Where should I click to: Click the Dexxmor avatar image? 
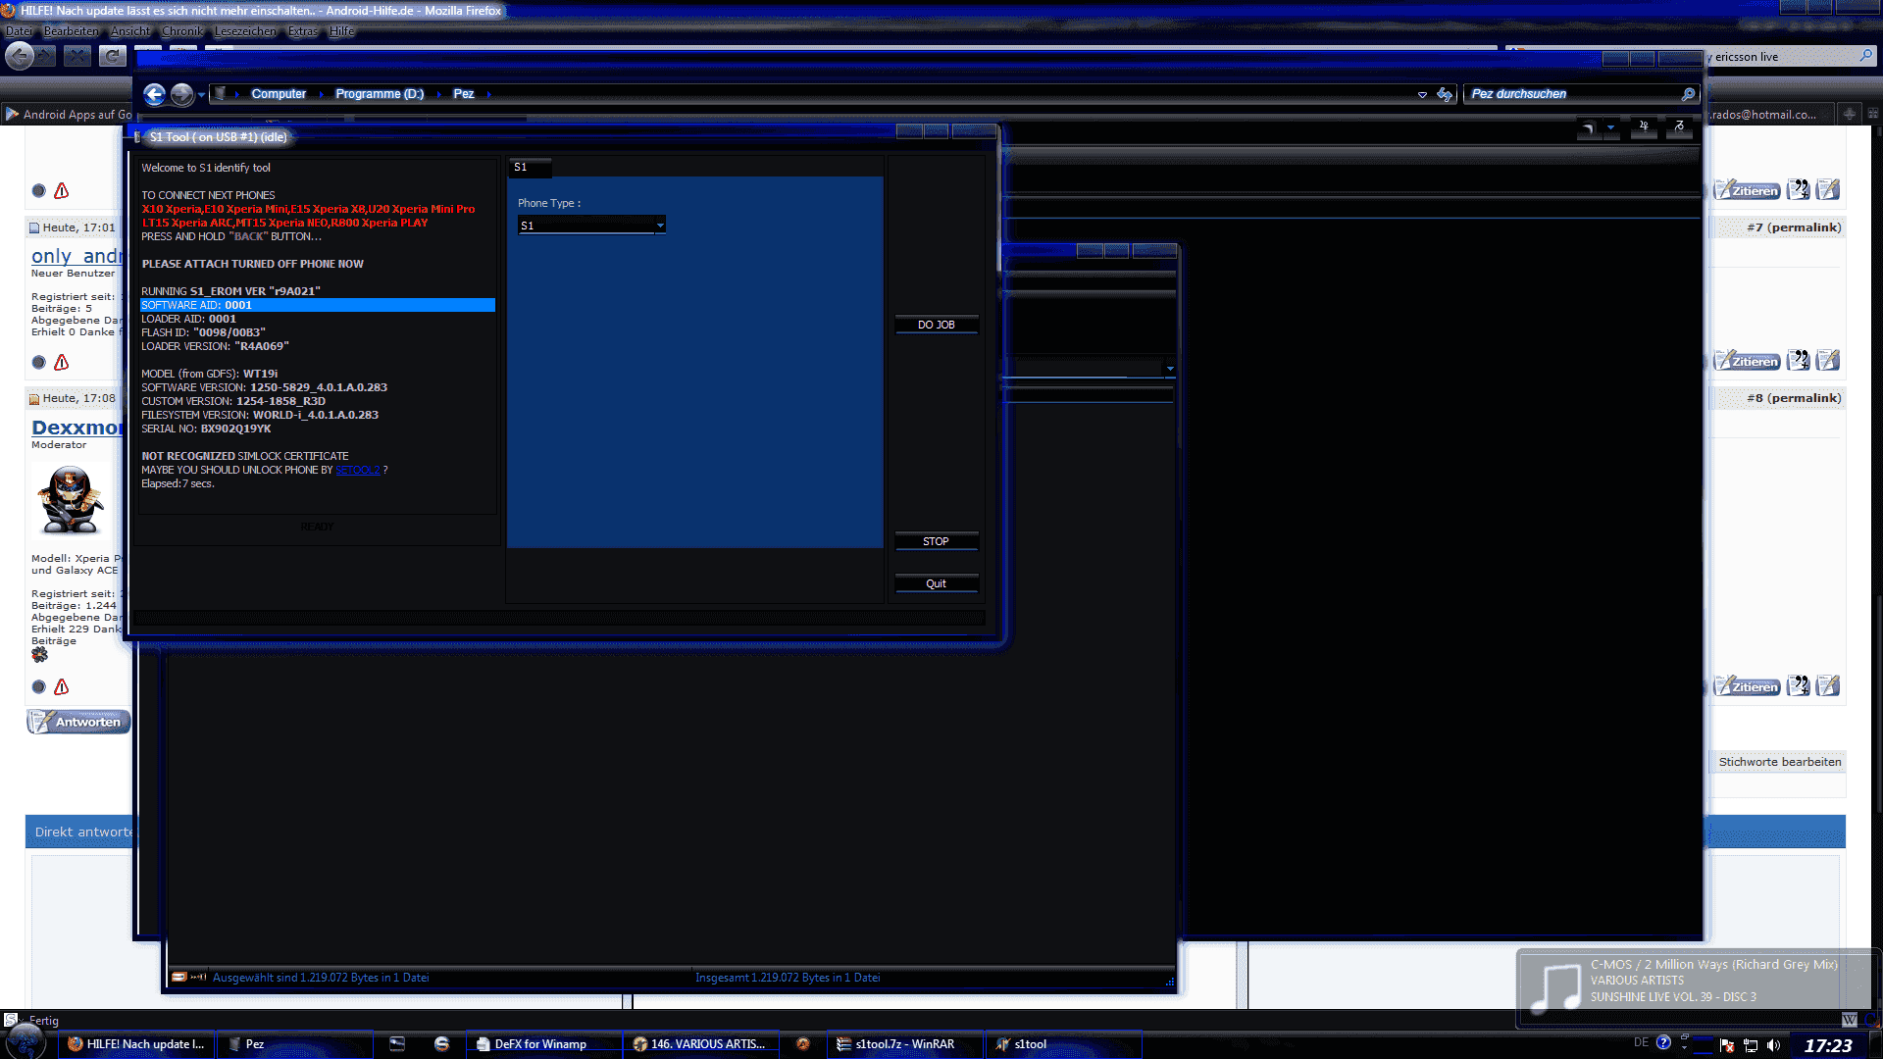click(70, 499)
